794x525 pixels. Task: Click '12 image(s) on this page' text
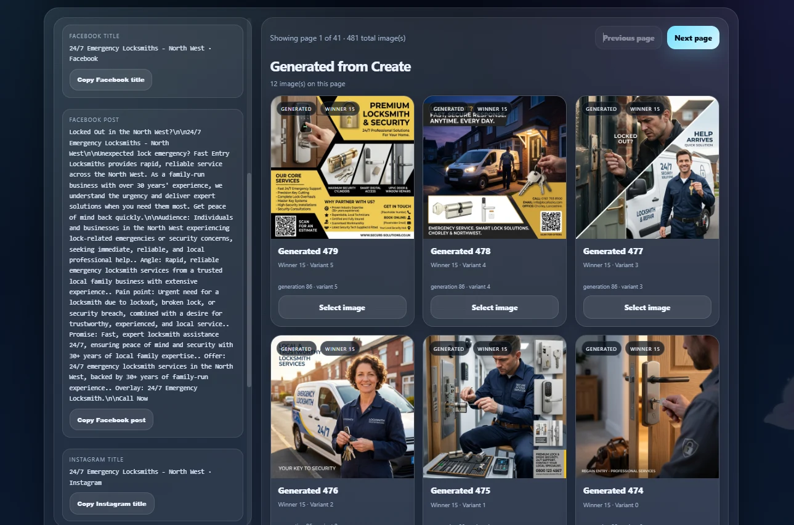pyautogui.click(x=307, y=84)
